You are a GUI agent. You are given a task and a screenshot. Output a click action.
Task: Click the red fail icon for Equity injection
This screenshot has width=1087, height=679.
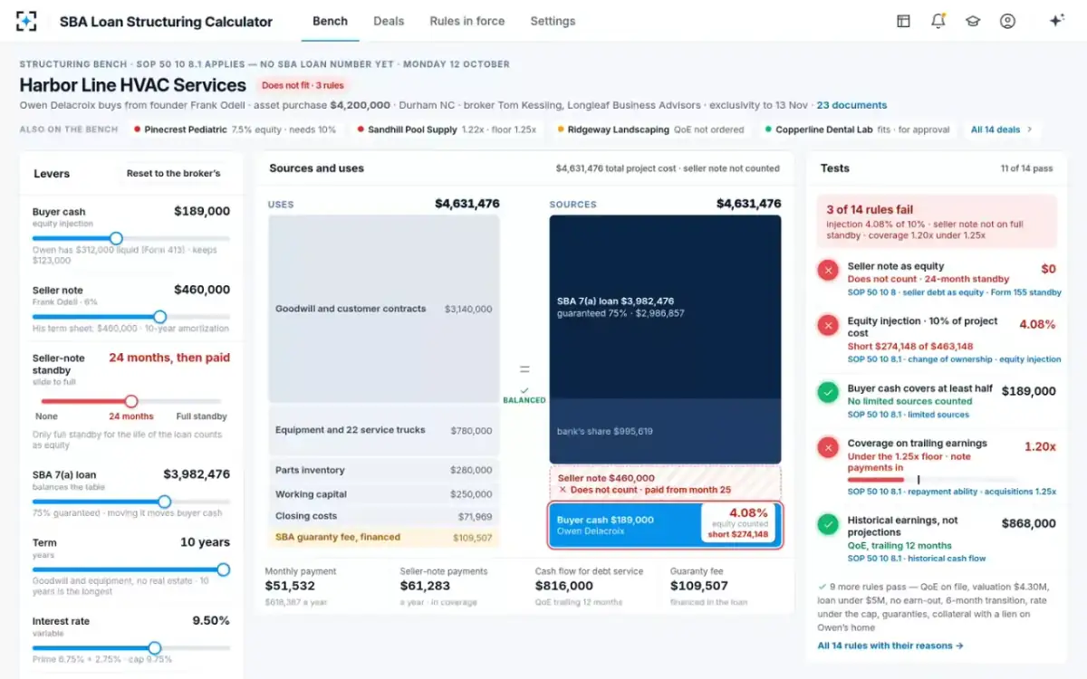(828, 325)
